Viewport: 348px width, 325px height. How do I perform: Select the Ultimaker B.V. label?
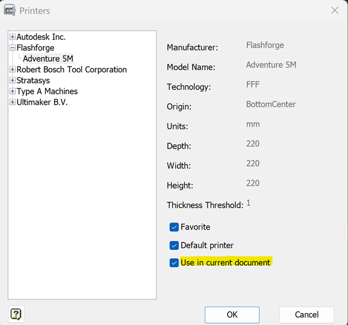42,102
